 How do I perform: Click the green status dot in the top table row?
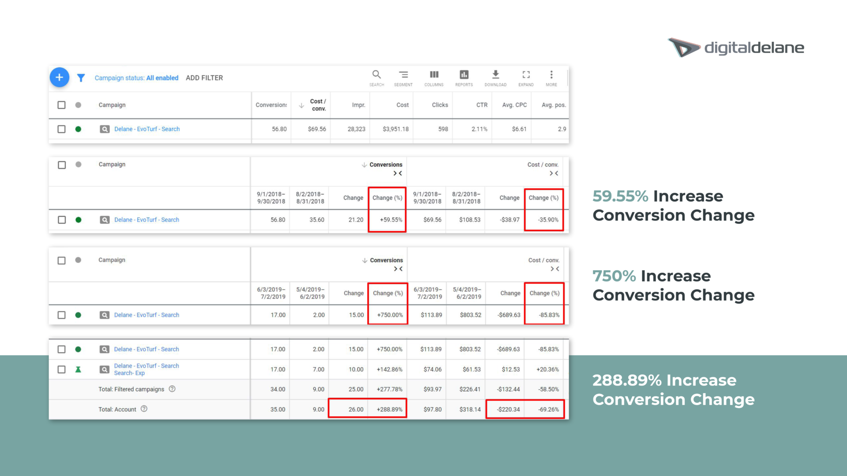pos(78,129)
